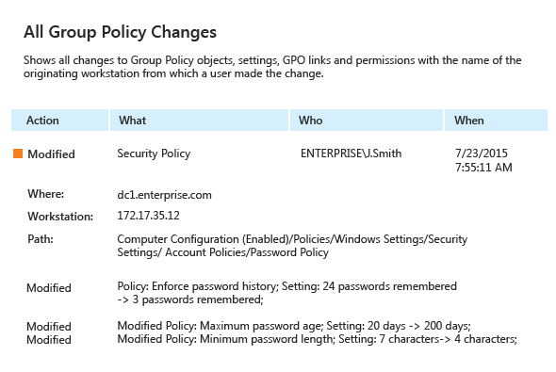The width and height of the screenshot is (556, 372).
Task: Sort by the What column header
Action: coord(199,121)
